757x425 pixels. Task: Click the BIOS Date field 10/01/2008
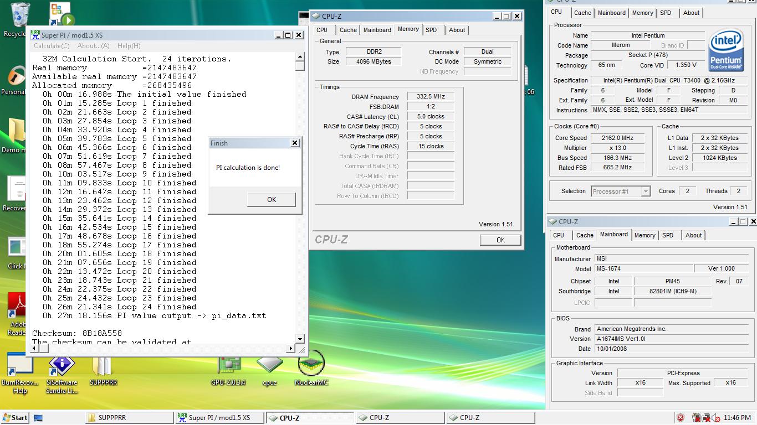pyautogui.click(x=673, y=349)
